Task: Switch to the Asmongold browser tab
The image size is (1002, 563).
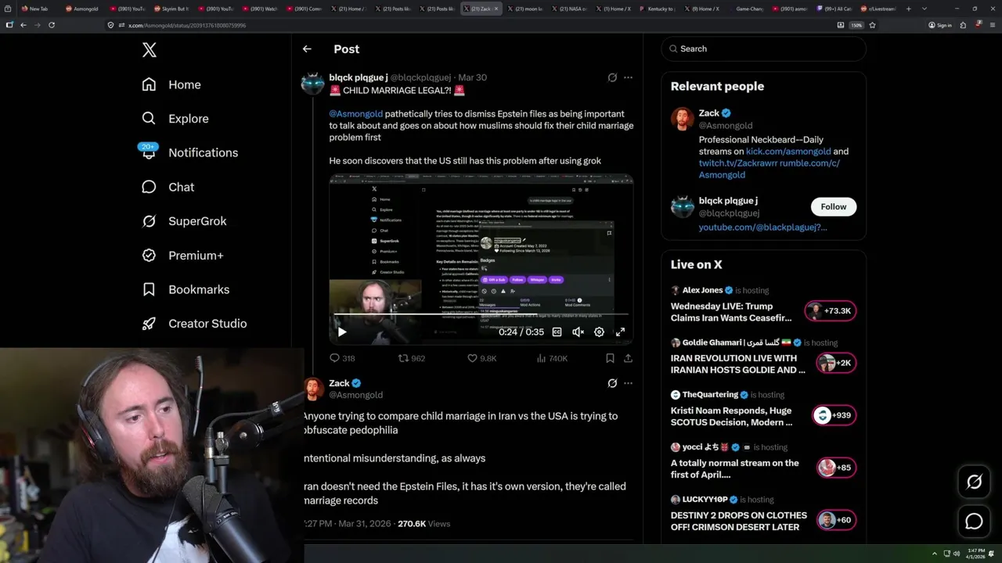Action: (82, 9)
